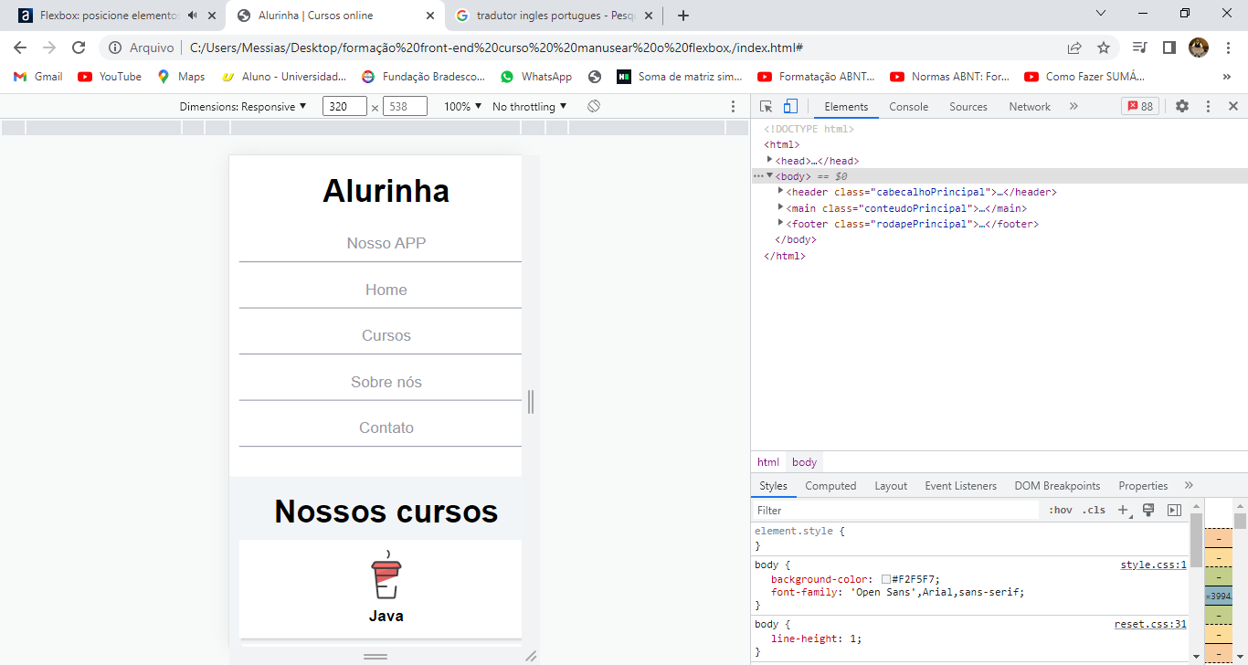Select html breadcrumb in DOM path
The image size is (1248, 665).
click(x=768, y=462)
